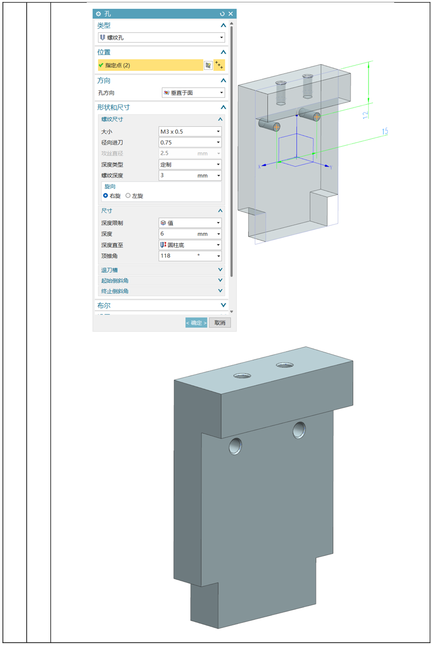Open the 螺纹深度 unit dropdown arrow
This screenshot has width=431, height=645.
pos(218,176)
